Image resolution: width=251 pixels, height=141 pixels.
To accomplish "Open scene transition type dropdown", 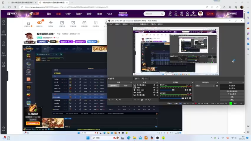I will pos(205,86).
